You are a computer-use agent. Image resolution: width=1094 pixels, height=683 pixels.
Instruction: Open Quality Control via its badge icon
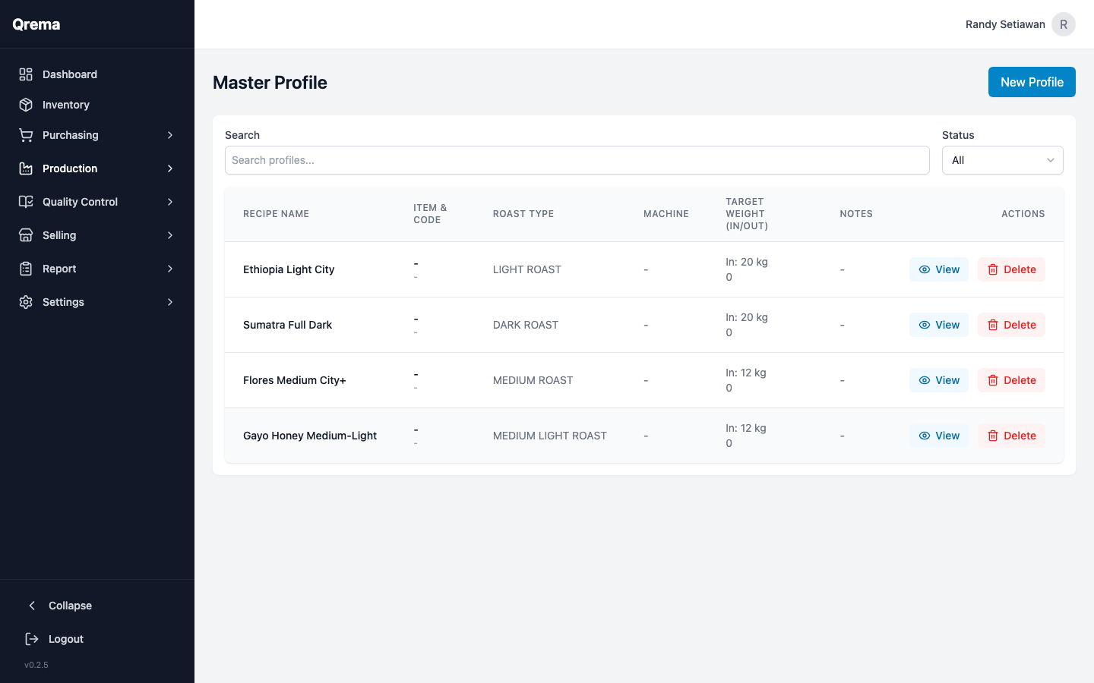[x=25, y=201]
